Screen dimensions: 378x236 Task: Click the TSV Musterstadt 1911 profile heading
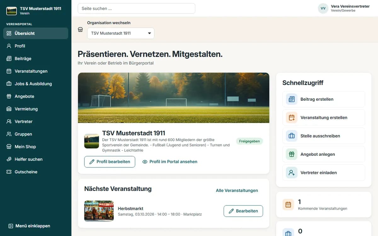[x=134, y=133]
